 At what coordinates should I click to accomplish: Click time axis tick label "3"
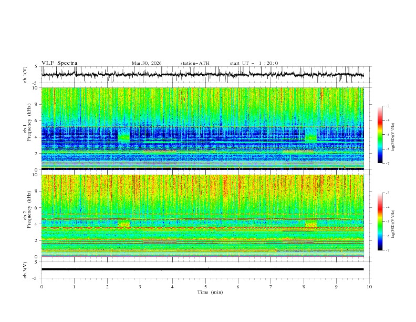140,287
